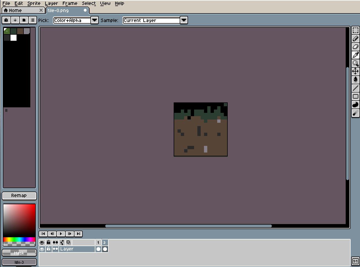Toggle the lock on Layer row
This screenshot has height=267, width=360.
49,249
